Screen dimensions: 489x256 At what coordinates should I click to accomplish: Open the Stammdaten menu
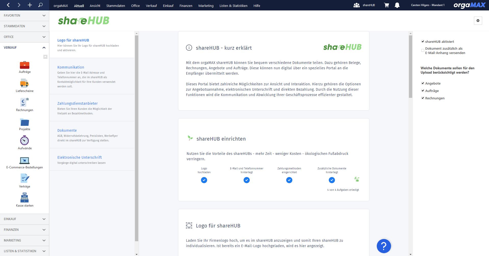pos(116,6)
